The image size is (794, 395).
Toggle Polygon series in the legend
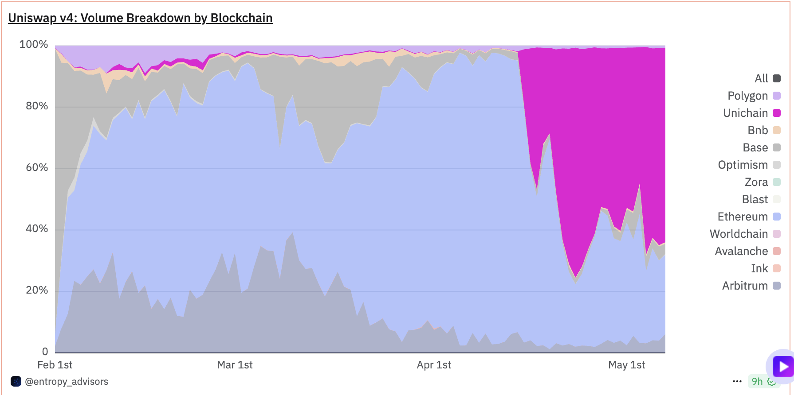point(747,96)
